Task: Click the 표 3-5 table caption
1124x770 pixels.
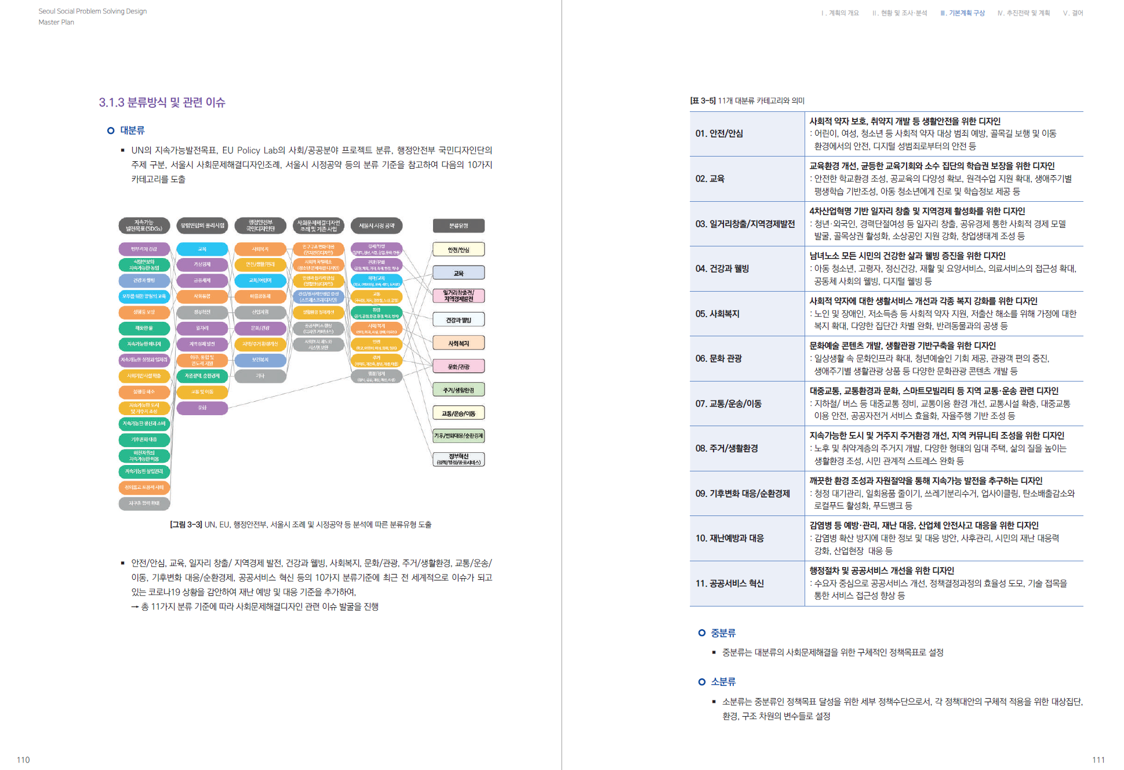Action: 747,101
